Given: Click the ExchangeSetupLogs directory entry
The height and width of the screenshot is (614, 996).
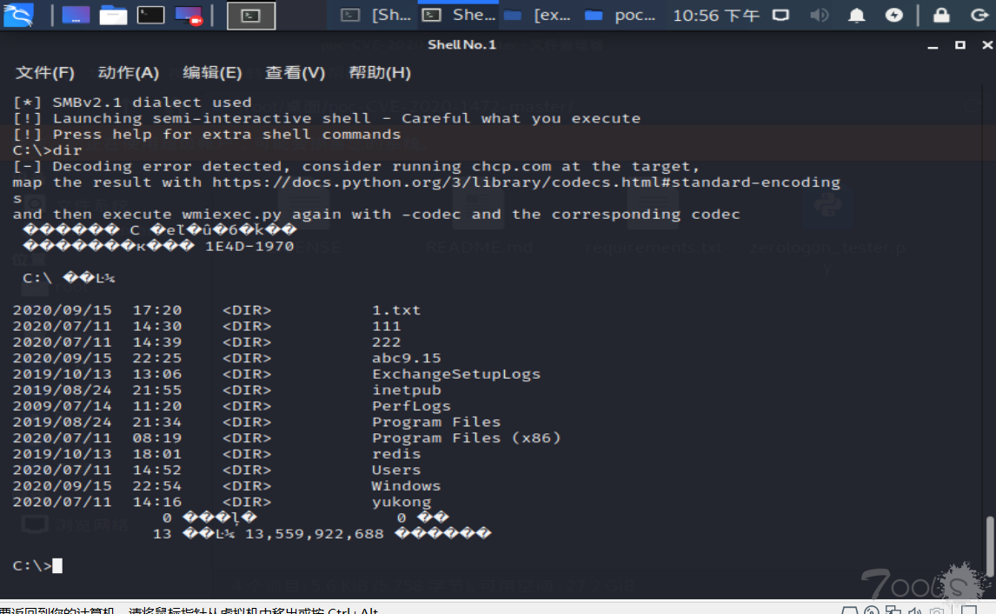Looking at the screenshot, I should click(456, 374).
